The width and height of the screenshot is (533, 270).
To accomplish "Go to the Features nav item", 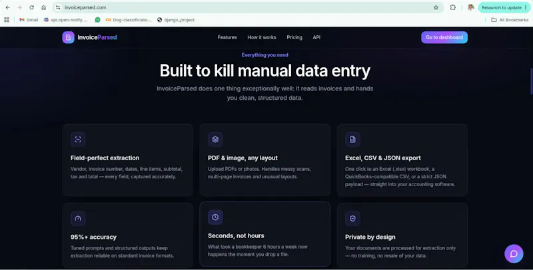I will (227, 37).
